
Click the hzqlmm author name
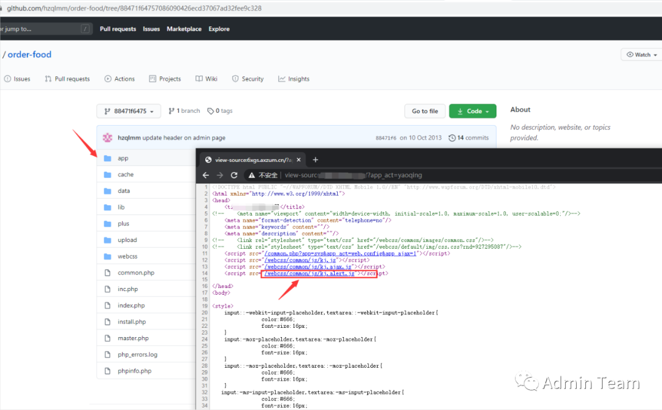click(129, 138)
